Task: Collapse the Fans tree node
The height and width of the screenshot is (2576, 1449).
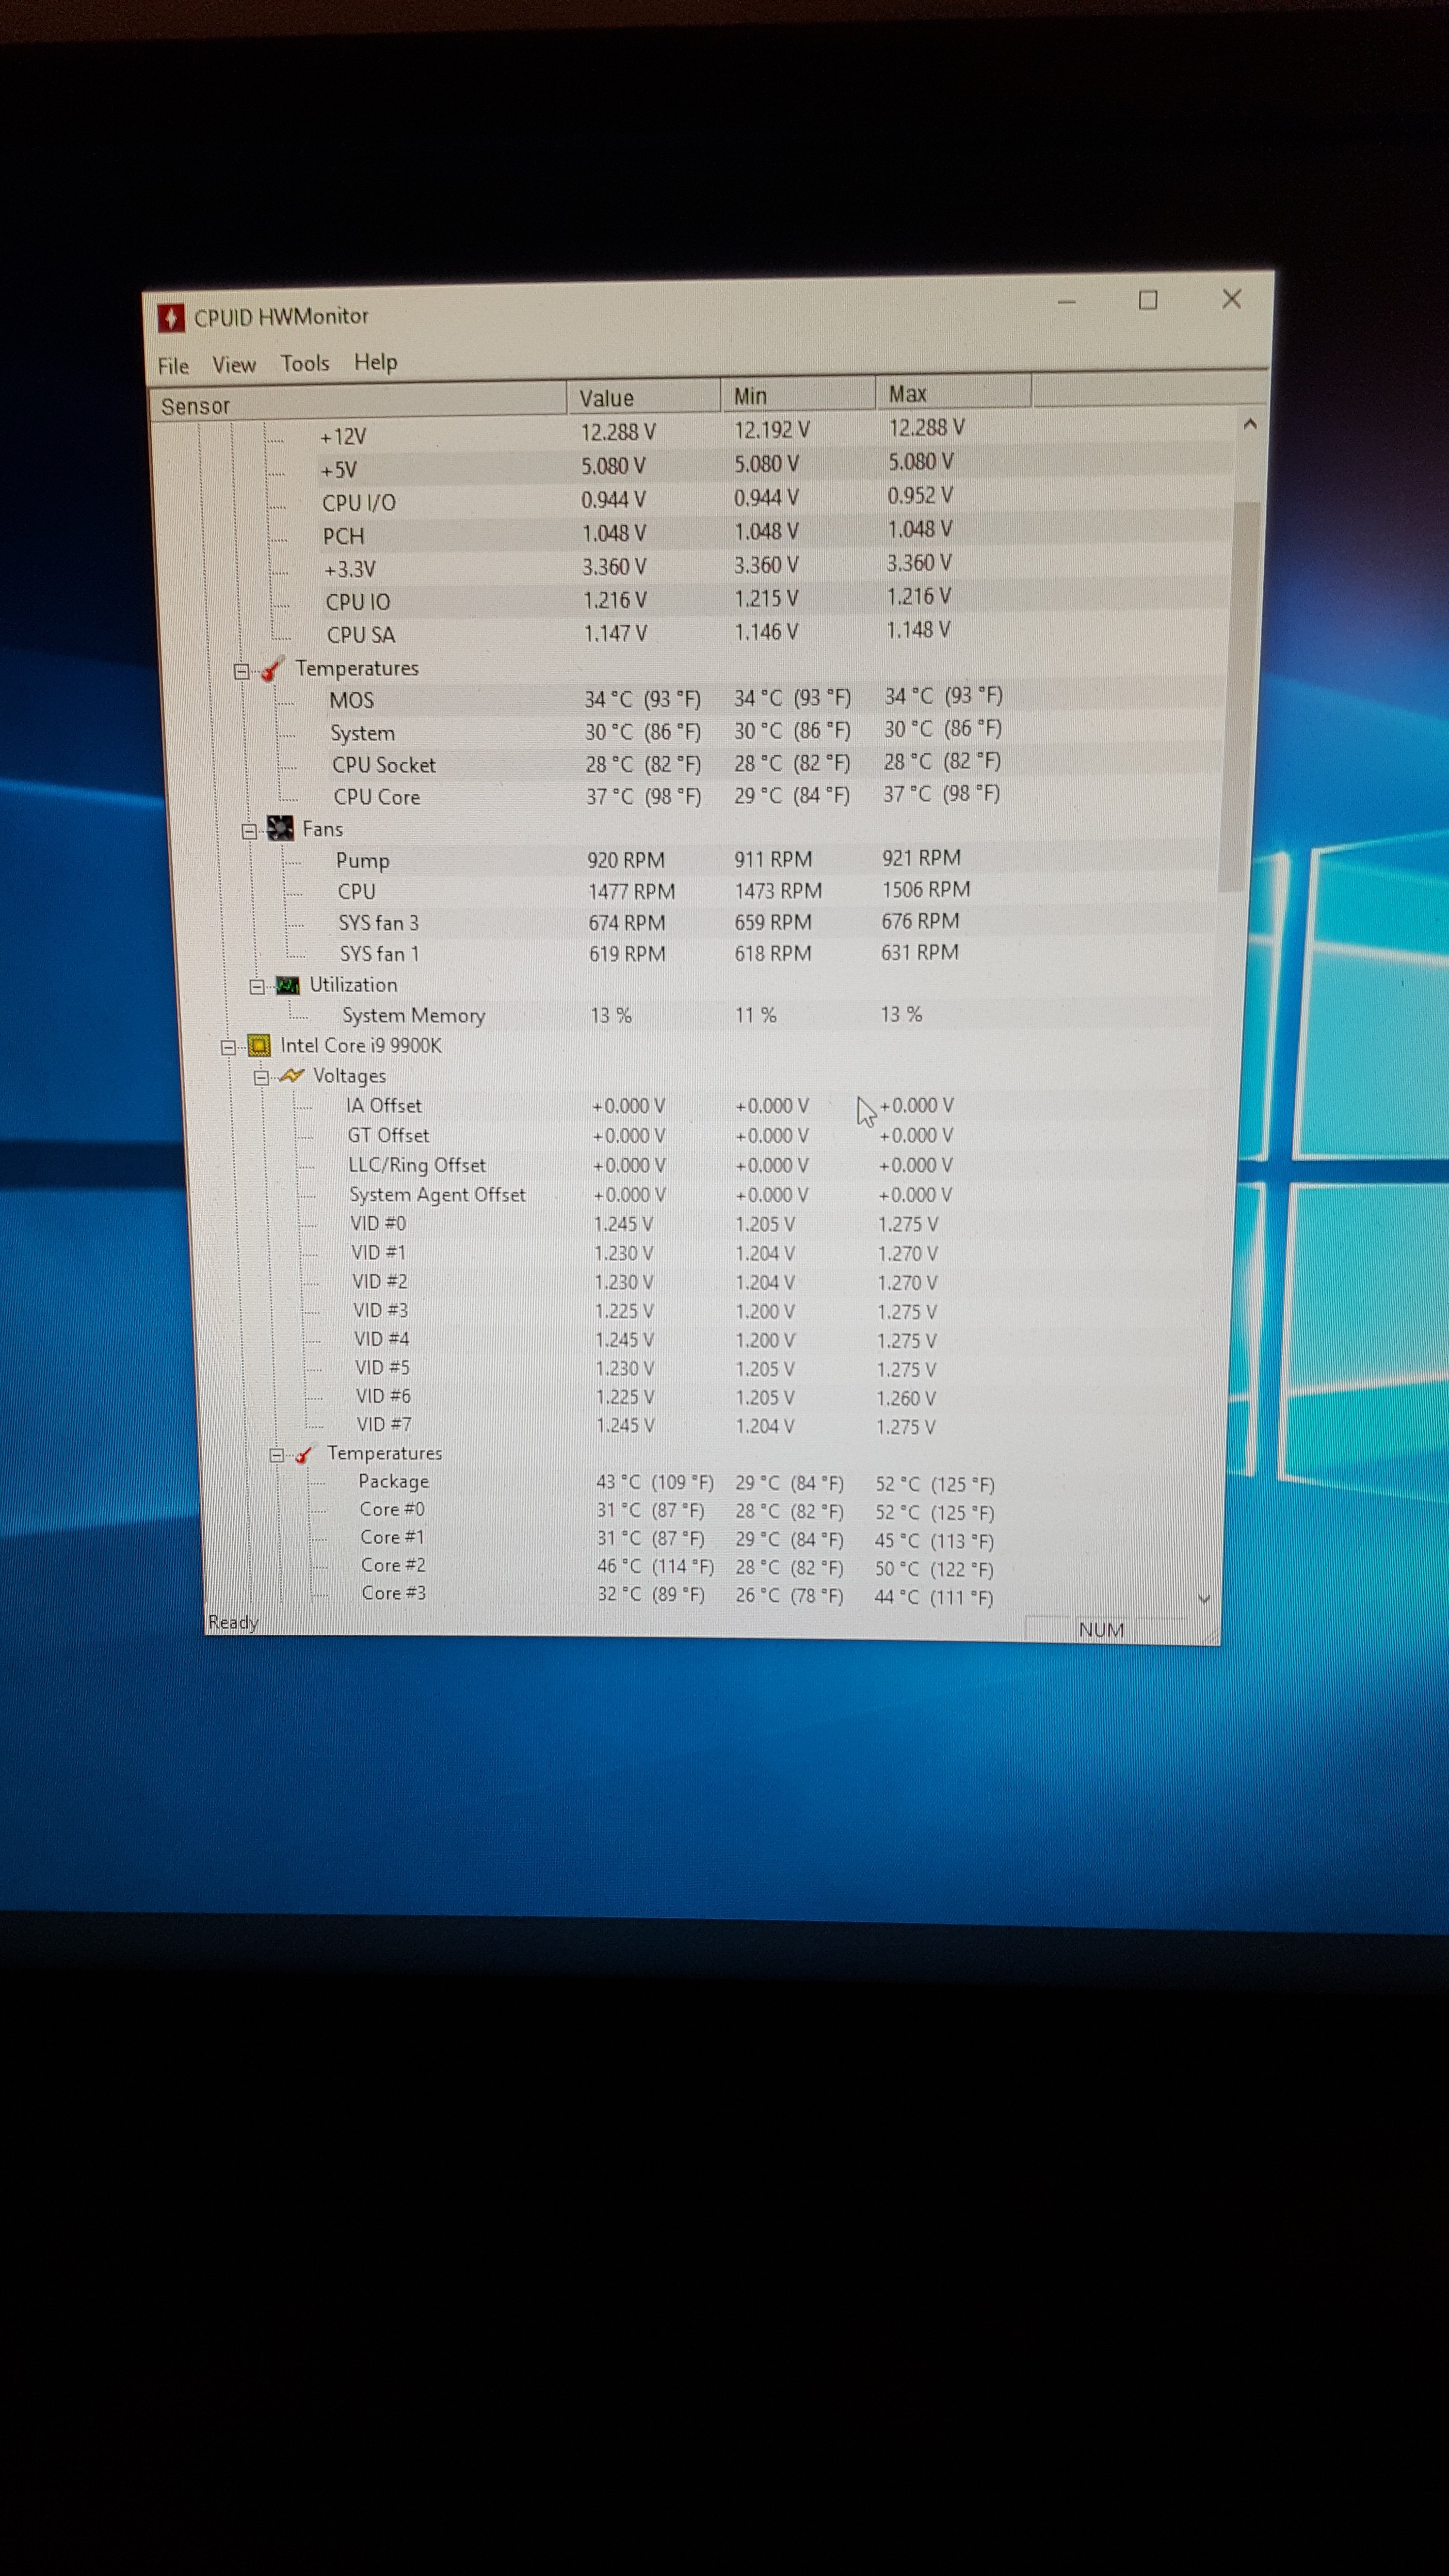Action: (249, 831)
